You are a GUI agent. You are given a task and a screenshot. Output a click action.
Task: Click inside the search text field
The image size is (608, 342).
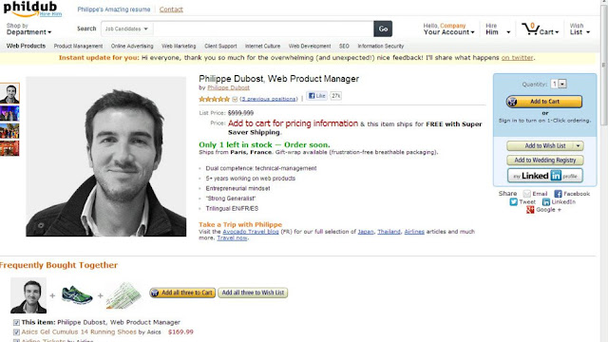click(x=263, y=28)
